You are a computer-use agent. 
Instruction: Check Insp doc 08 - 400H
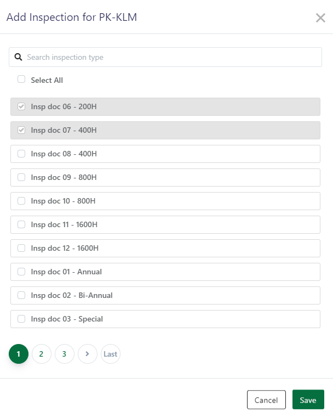point(21,154)
